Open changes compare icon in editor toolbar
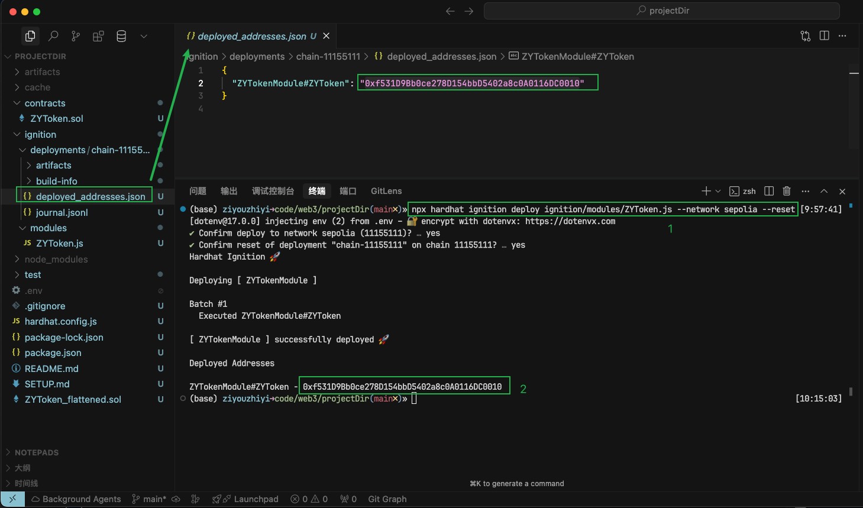863x508 pixels. click(x=806, y=36)
